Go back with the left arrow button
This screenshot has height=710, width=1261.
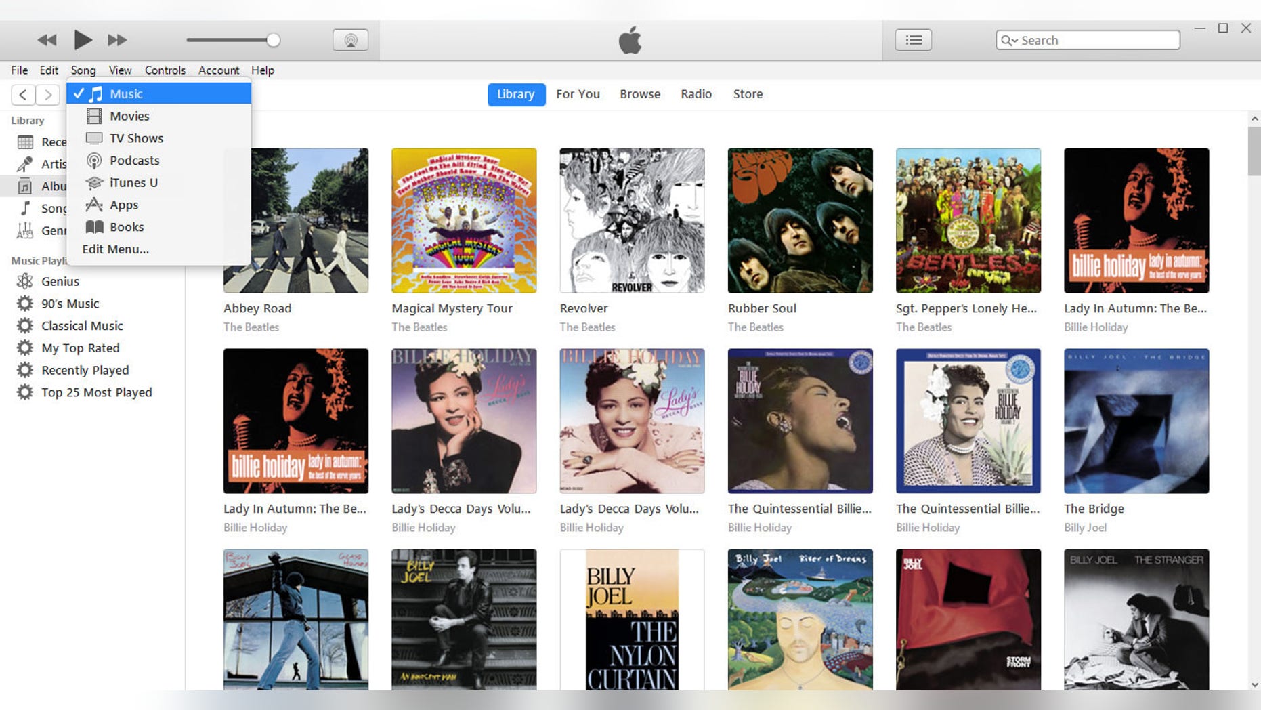pos(23,95)
